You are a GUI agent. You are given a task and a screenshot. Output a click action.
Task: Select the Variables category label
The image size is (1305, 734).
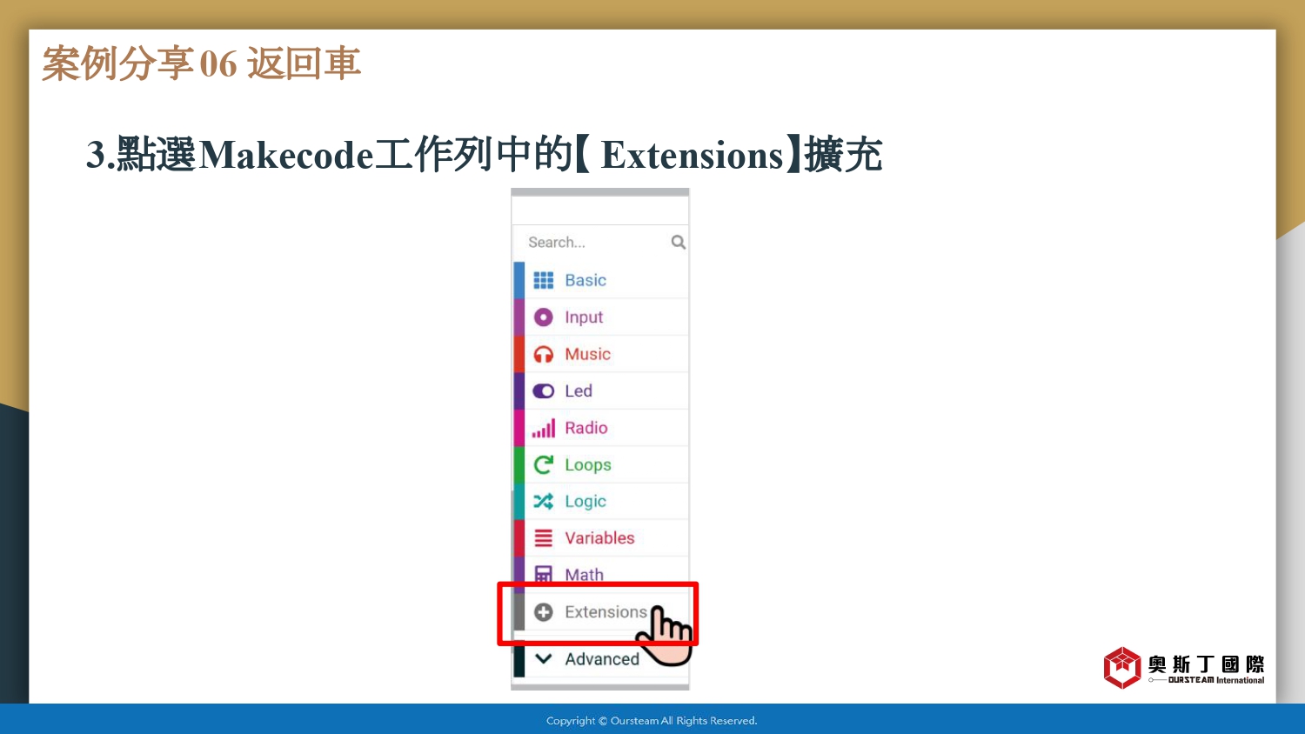tap(599, 538)
